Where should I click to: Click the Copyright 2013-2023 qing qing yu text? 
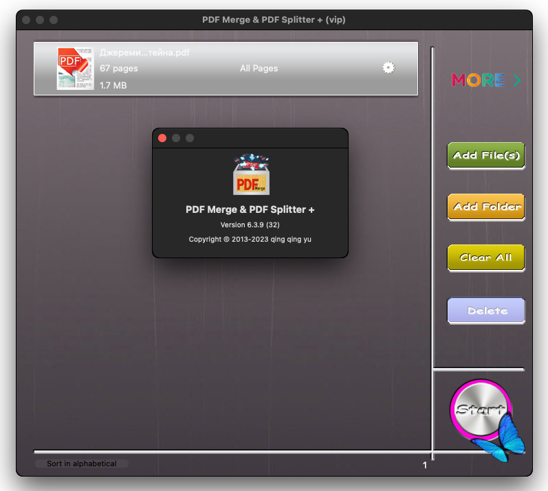pos(250,240)
